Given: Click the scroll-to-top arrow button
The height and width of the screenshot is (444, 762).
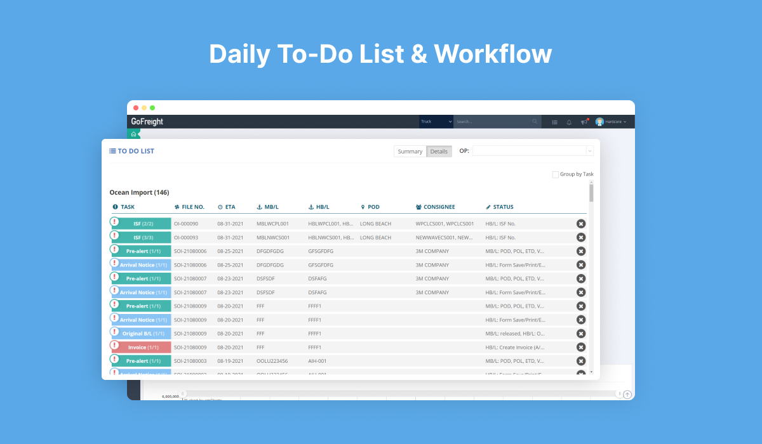Looking at the screenshot, I should tap(627, 395).
